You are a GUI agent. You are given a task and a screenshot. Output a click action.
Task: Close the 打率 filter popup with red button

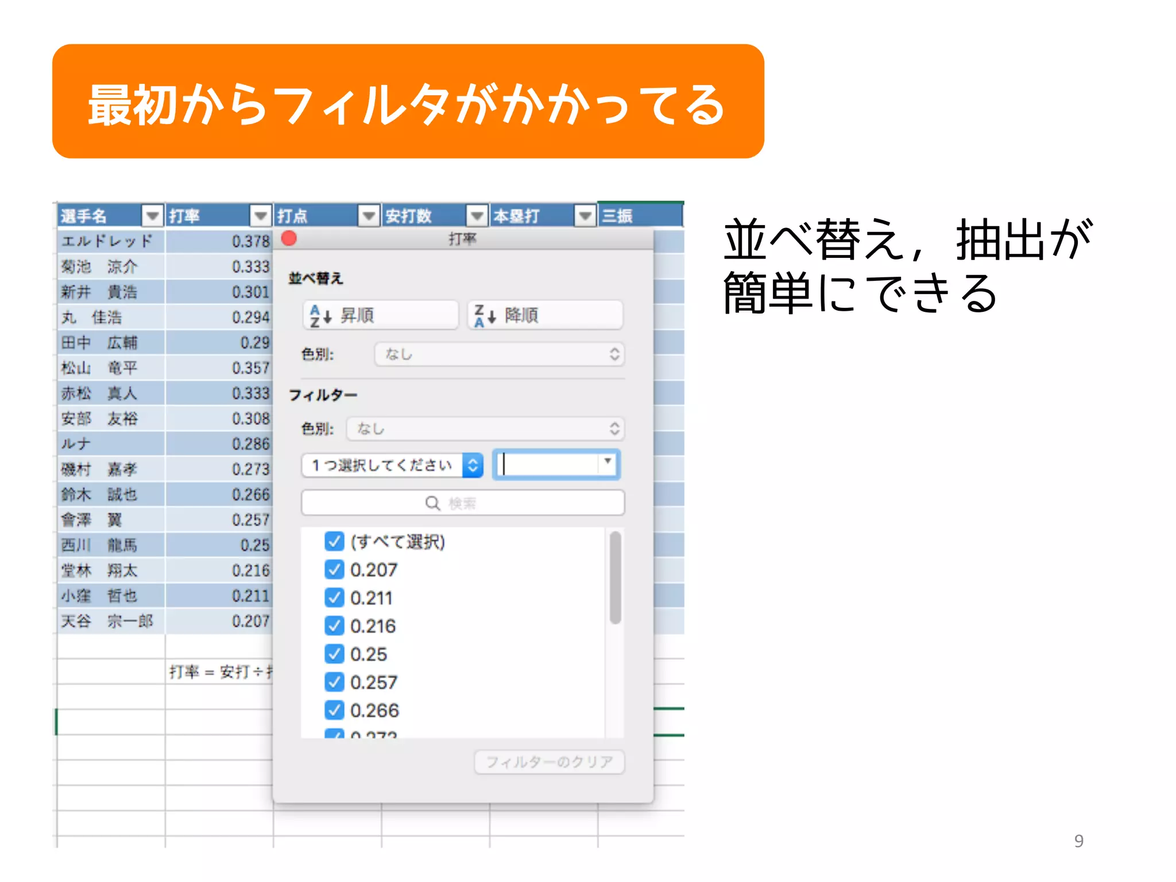click(289, 238)
